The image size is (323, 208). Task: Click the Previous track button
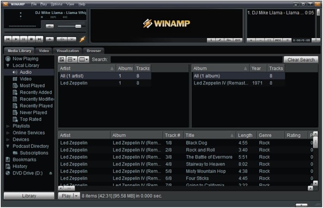coord(8,39)
